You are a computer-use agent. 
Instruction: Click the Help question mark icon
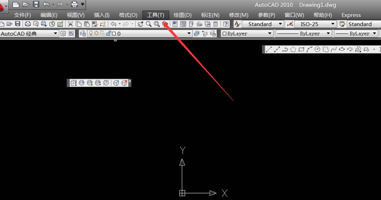pyautogui.click(x=226, y=24)
